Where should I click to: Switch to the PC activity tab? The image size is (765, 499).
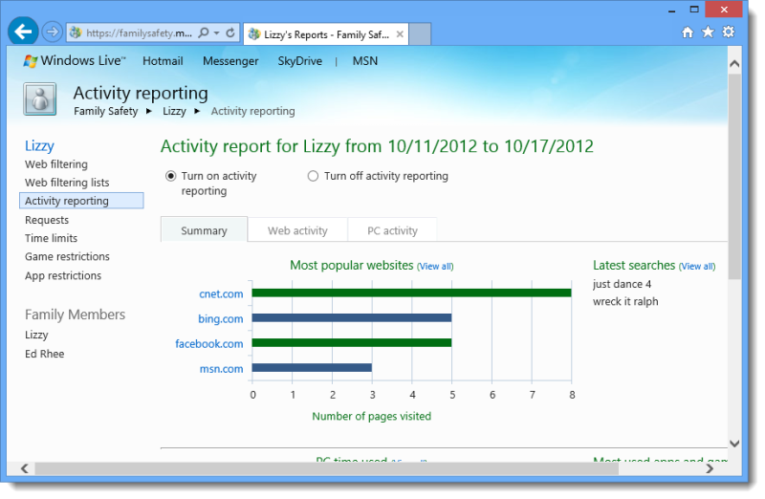click(x=392, y=230)
